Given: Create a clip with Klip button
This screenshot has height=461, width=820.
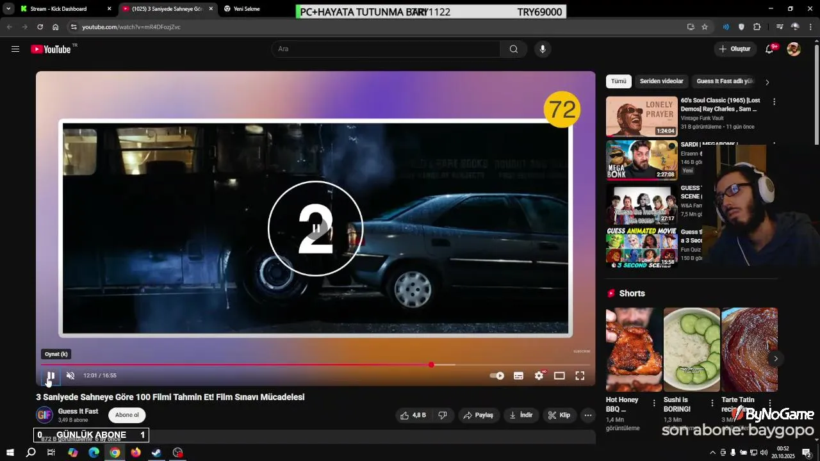Looking at the screenshot, I should pos(559,415).
